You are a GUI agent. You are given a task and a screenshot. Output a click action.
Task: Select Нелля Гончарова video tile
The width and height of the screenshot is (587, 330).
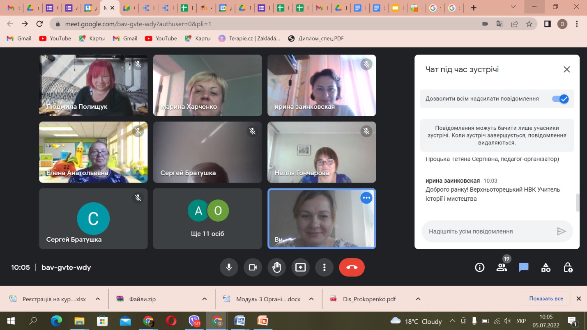coord(322,152)
